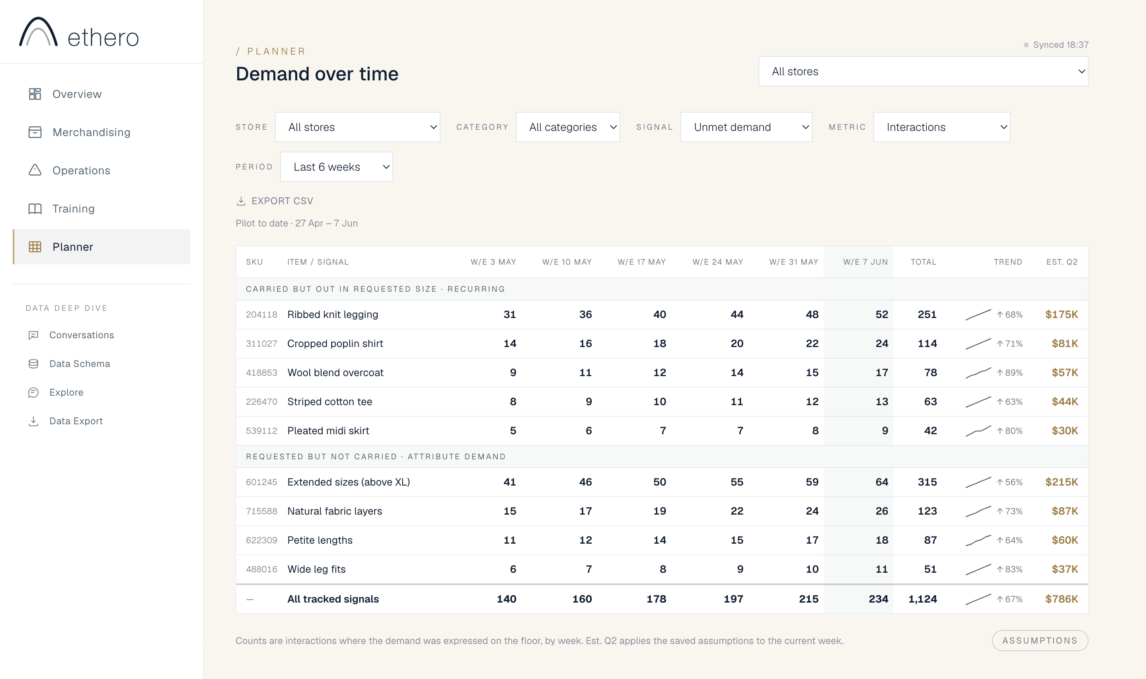This screenshot has height=679, width=1146.
Task: Select the Natural fabric layers item
Action: click(x=335, y=511)
